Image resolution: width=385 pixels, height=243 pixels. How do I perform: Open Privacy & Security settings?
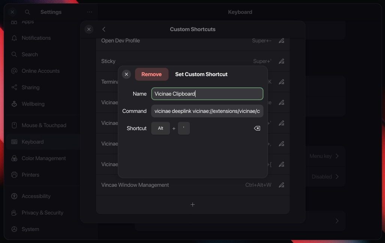pos(14,213)
